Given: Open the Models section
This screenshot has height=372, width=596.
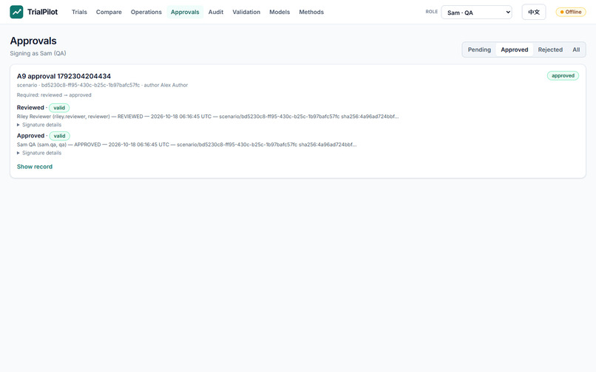Looking at the screenshot, I should (280, 12).
